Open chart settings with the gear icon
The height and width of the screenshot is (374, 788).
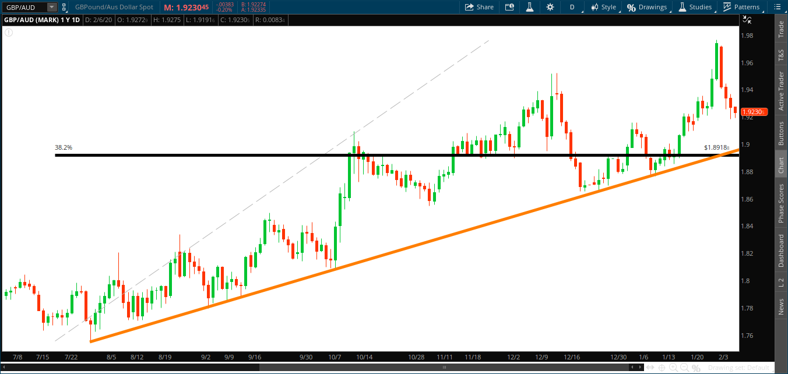click(x=550, y=7)
